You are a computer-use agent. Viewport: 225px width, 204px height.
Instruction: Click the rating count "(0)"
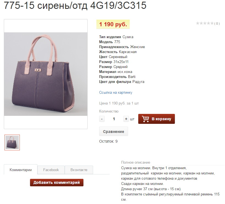(x=217, y=23)
